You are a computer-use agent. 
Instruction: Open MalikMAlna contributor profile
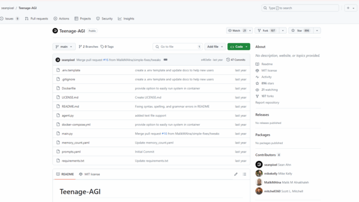pos(273,182)
